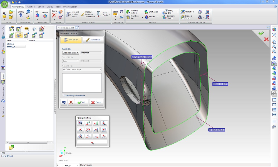Open Circle from 3 Points dropdown

[71, 53]
